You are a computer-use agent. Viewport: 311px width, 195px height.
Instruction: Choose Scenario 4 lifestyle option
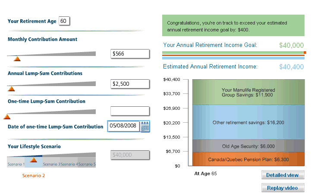[69, 164]
